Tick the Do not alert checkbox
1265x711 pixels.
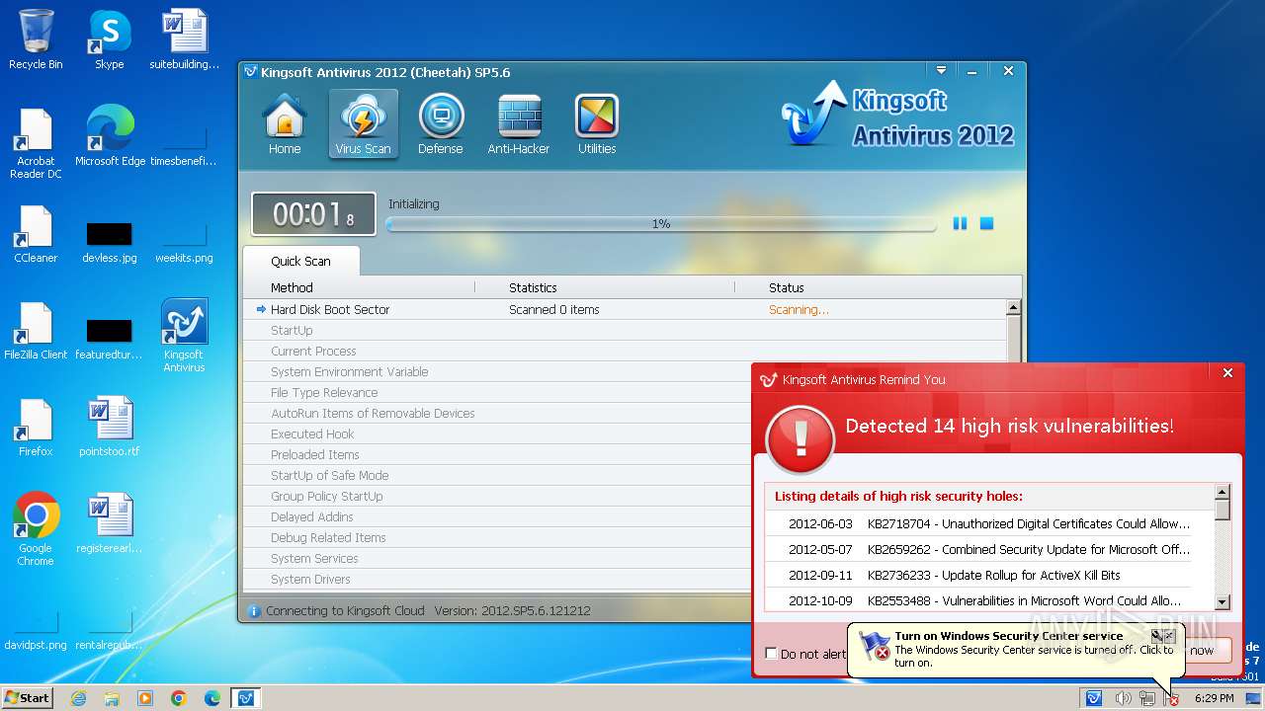point(771,654)
